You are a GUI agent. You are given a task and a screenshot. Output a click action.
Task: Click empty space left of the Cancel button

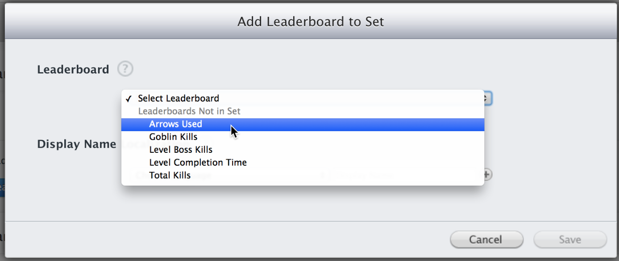pyautogui.click(x=268, y=240)
